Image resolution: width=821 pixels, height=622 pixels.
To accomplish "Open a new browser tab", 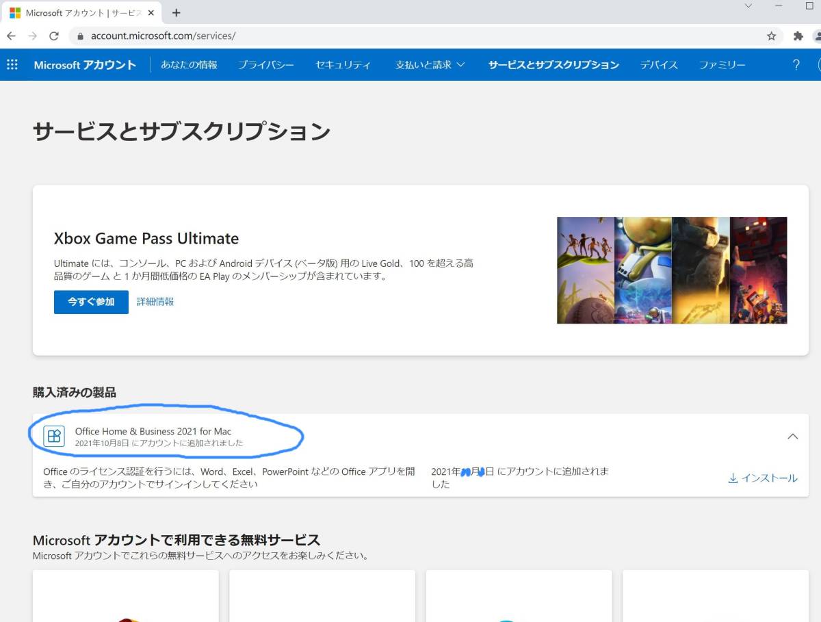I will 176,13.
